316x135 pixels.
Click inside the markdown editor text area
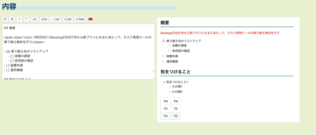[x=78, y=51]
